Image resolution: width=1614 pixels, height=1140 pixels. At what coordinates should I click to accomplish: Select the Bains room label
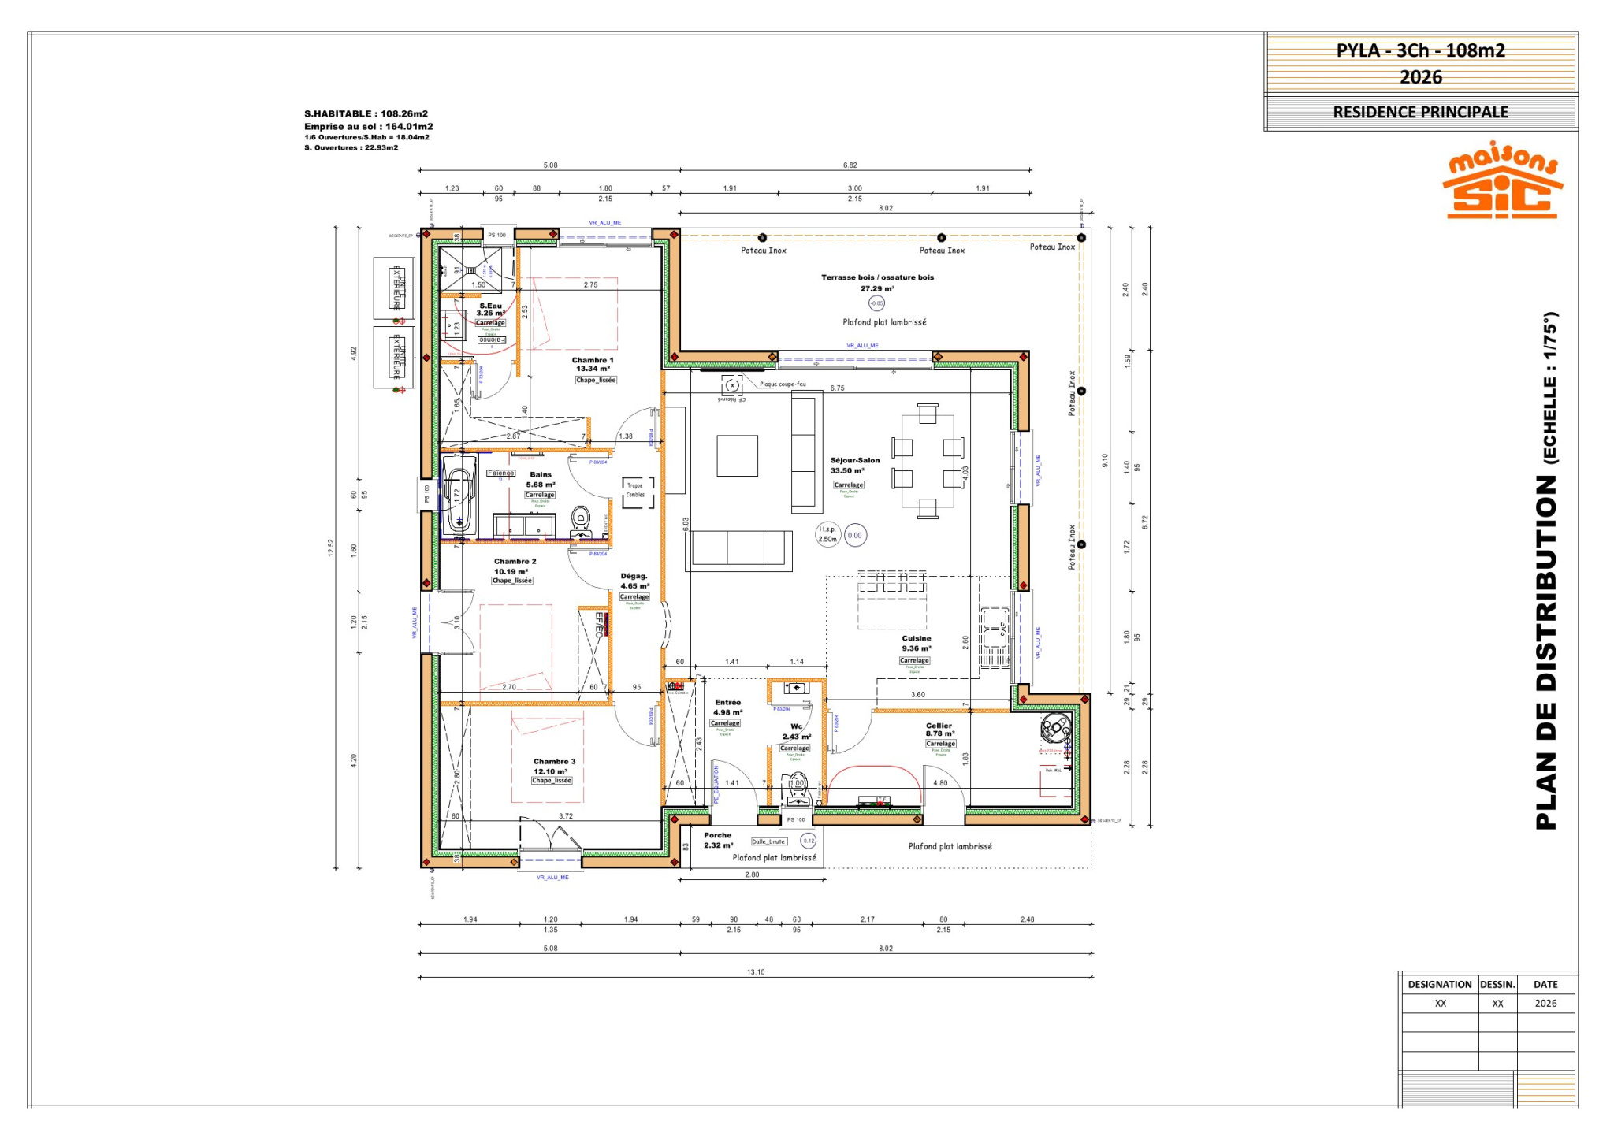541,474
